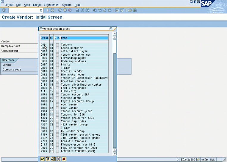Viewport: 227px width, 162px height.
Task: Click the personal value list icon in the dialog
Action: coord(53,159)
